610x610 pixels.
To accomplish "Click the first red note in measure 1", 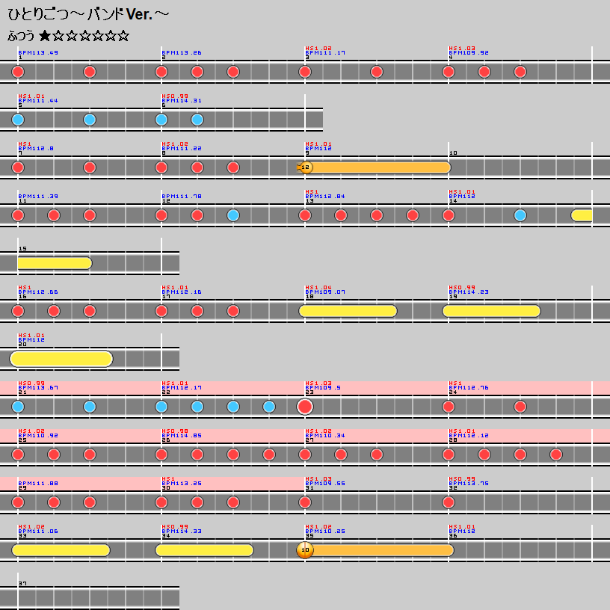I will coord(18,72).
